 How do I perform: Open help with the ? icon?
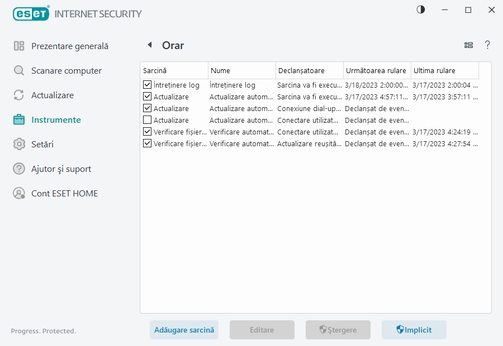(487, 45)
